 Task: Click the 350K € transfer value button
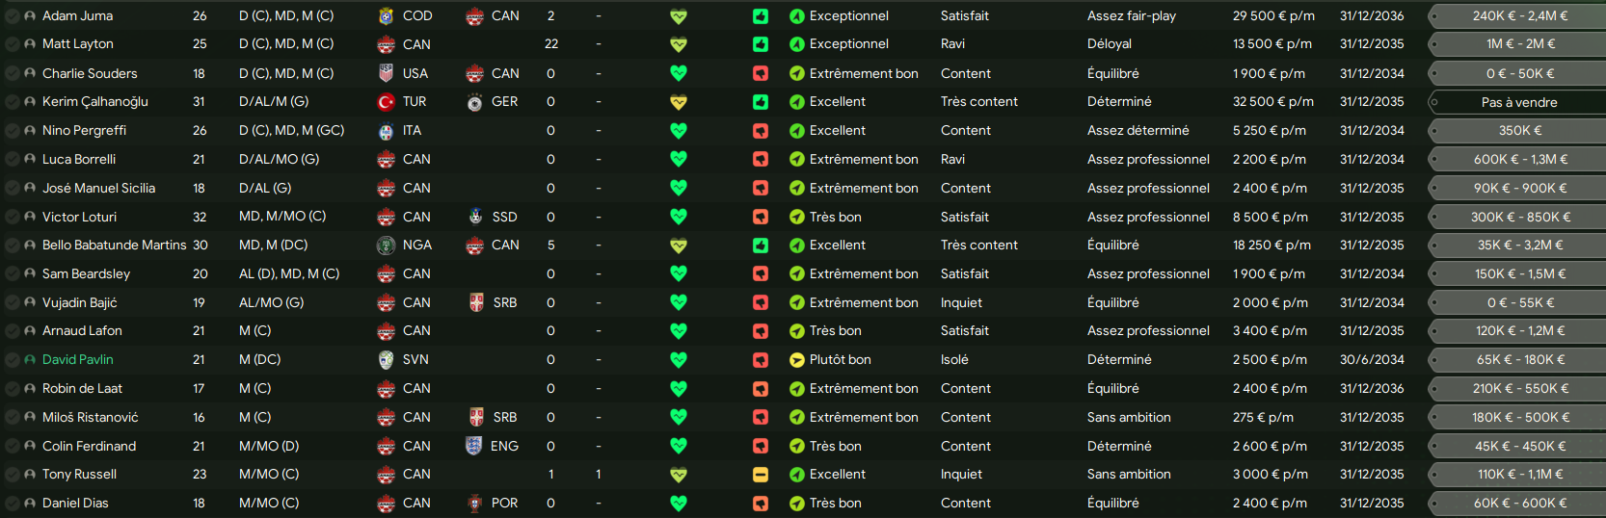point(1518,131)
